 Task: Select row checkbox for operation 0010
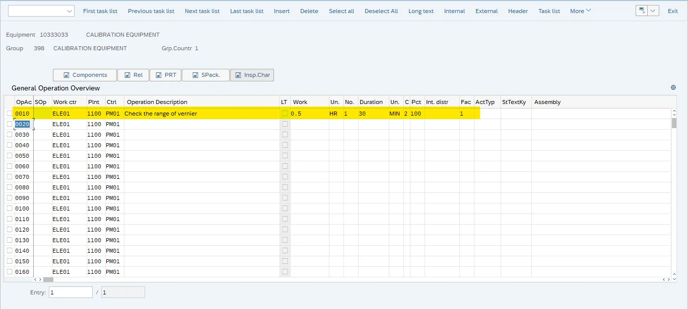coord(9,114)
